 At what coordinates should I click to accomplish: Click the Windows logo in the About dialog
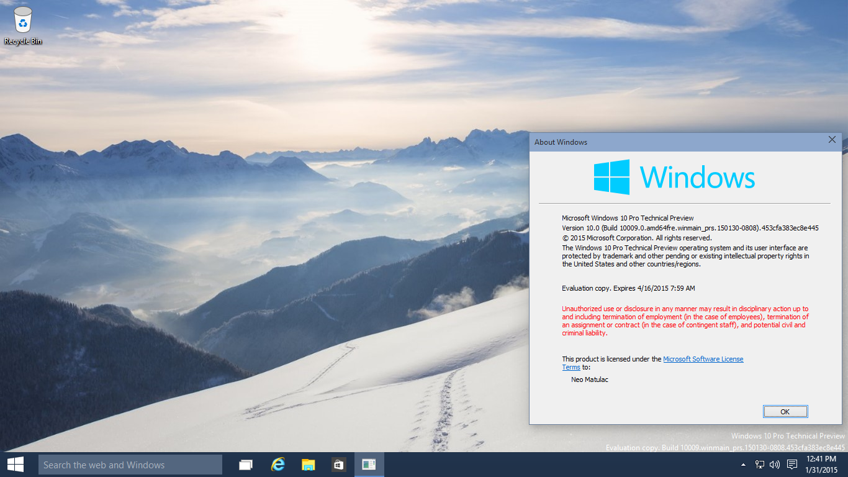tap(612, 178)
